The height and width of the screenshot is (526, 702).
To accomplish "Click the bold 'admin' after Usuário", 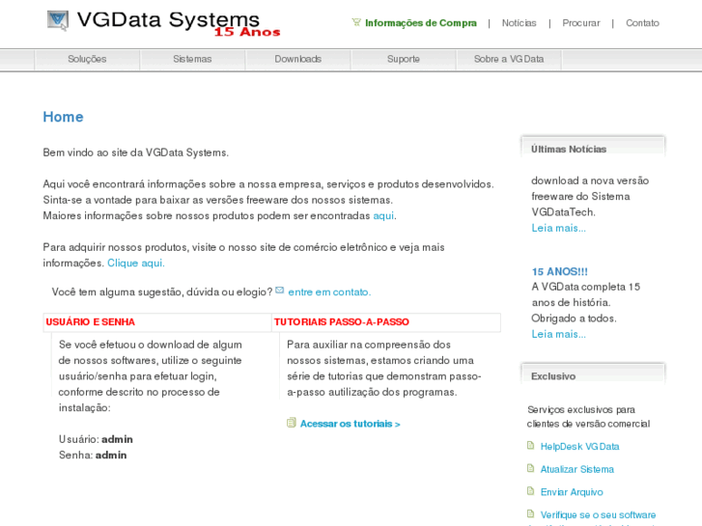I will [117, 439].
